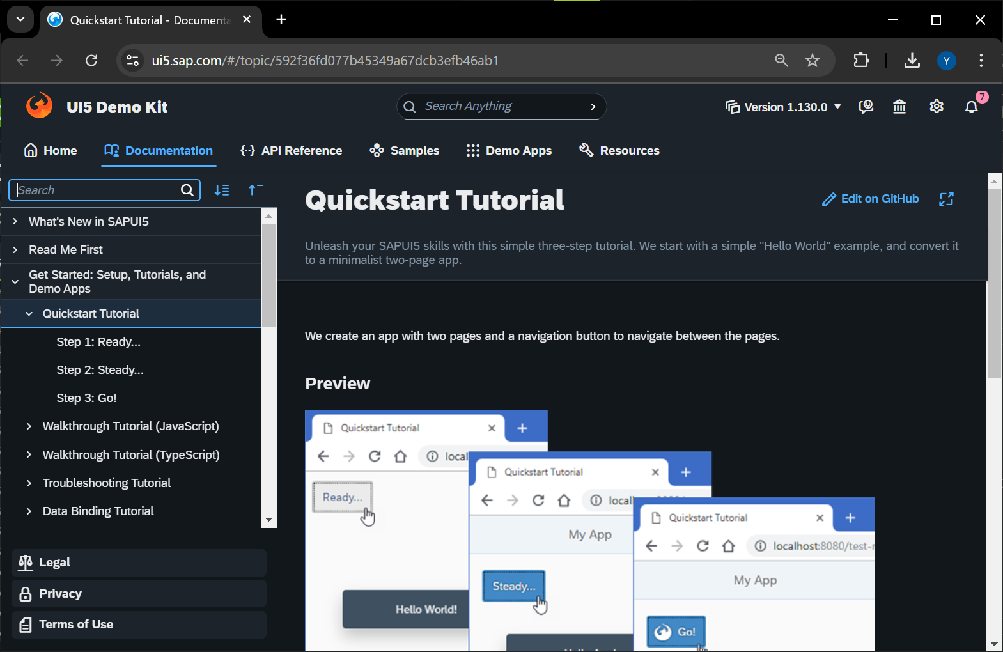Open the feedback survey icon
This screenshot has width=1003, height=652.
866,107
